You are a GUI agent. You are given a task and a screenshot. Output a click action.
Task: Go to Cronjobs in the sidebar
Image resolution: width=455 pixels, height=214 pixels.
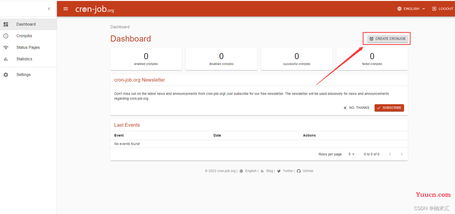[28, 36]
